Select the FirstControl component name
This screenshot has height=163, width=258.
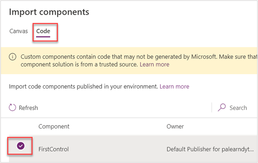pos(53,149)
